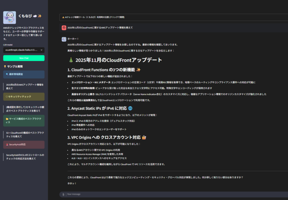Click bullet text エッジロケーション・REC メタデータ
This screenshot has height=200, width=288.
(x=91, y=83)
